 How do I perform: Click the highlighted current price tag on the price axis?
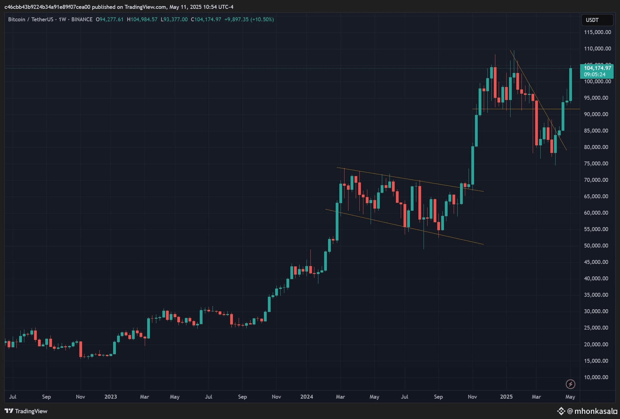coord(597,71)
